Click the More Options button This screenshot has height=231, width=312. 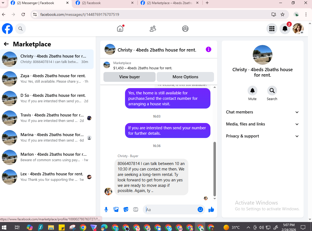pos(185,77)
